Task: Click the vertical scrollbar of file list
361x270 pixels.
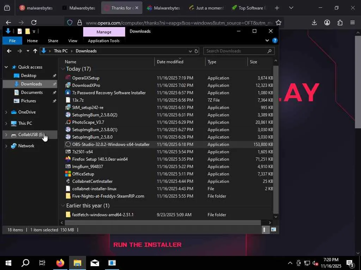Action: (276, 139)
